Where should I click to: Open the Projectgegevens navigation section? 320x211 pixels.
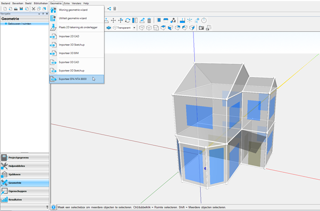pyautogui.click(x=24, y=157)
